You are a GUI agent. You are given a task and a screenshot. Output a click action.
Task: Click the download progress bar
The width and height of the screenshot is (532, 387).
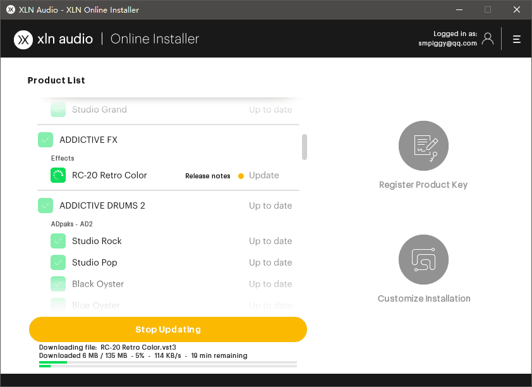tap(168, 362)
